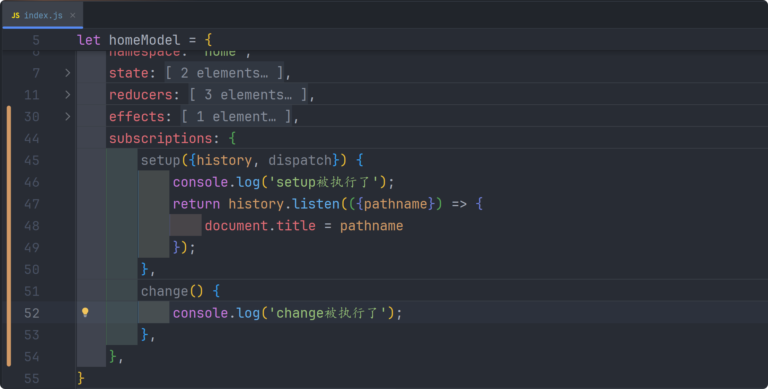This screenshot has height=389, width=768.
Task: Click closing brace on line 55
Action: point(81,378)
